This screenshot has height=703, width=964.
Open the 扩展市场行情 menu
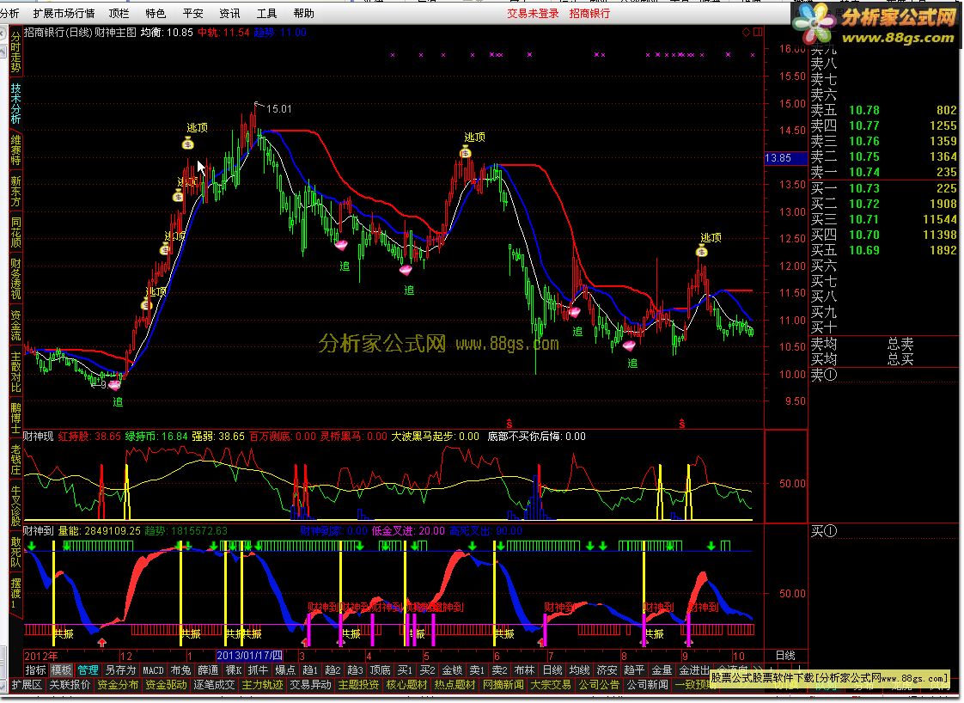pos(64,13)
